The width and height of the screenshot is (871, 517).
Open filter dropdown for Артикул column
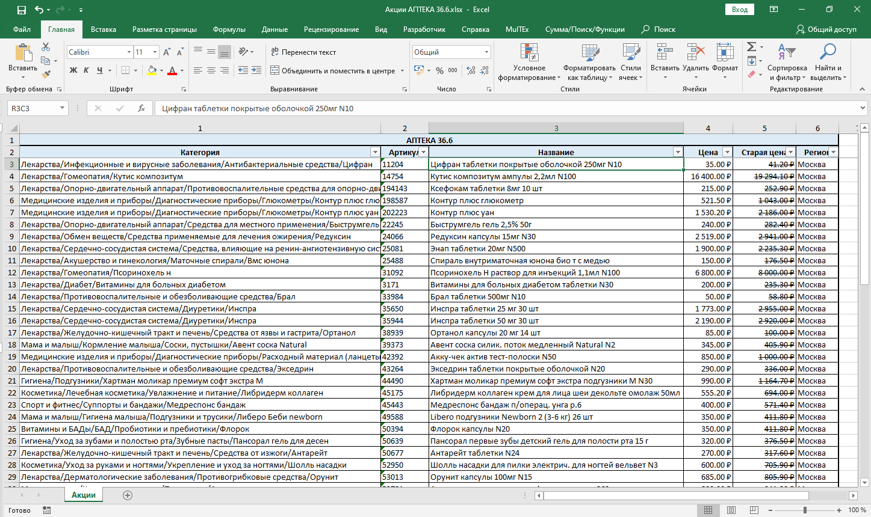pos(423,153)
